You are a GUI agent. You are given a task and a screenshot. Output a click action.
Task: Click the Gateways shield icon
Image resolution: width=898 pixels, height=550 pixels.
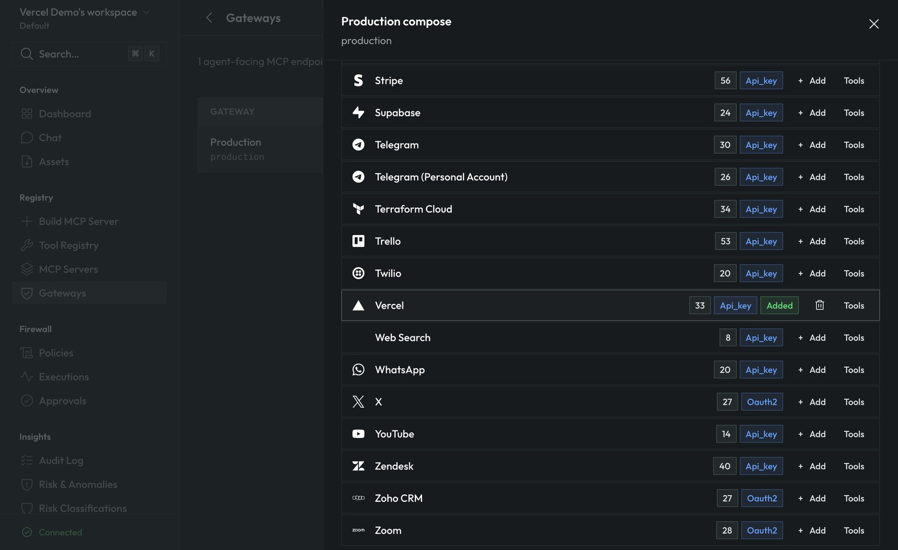click(26, 293)
